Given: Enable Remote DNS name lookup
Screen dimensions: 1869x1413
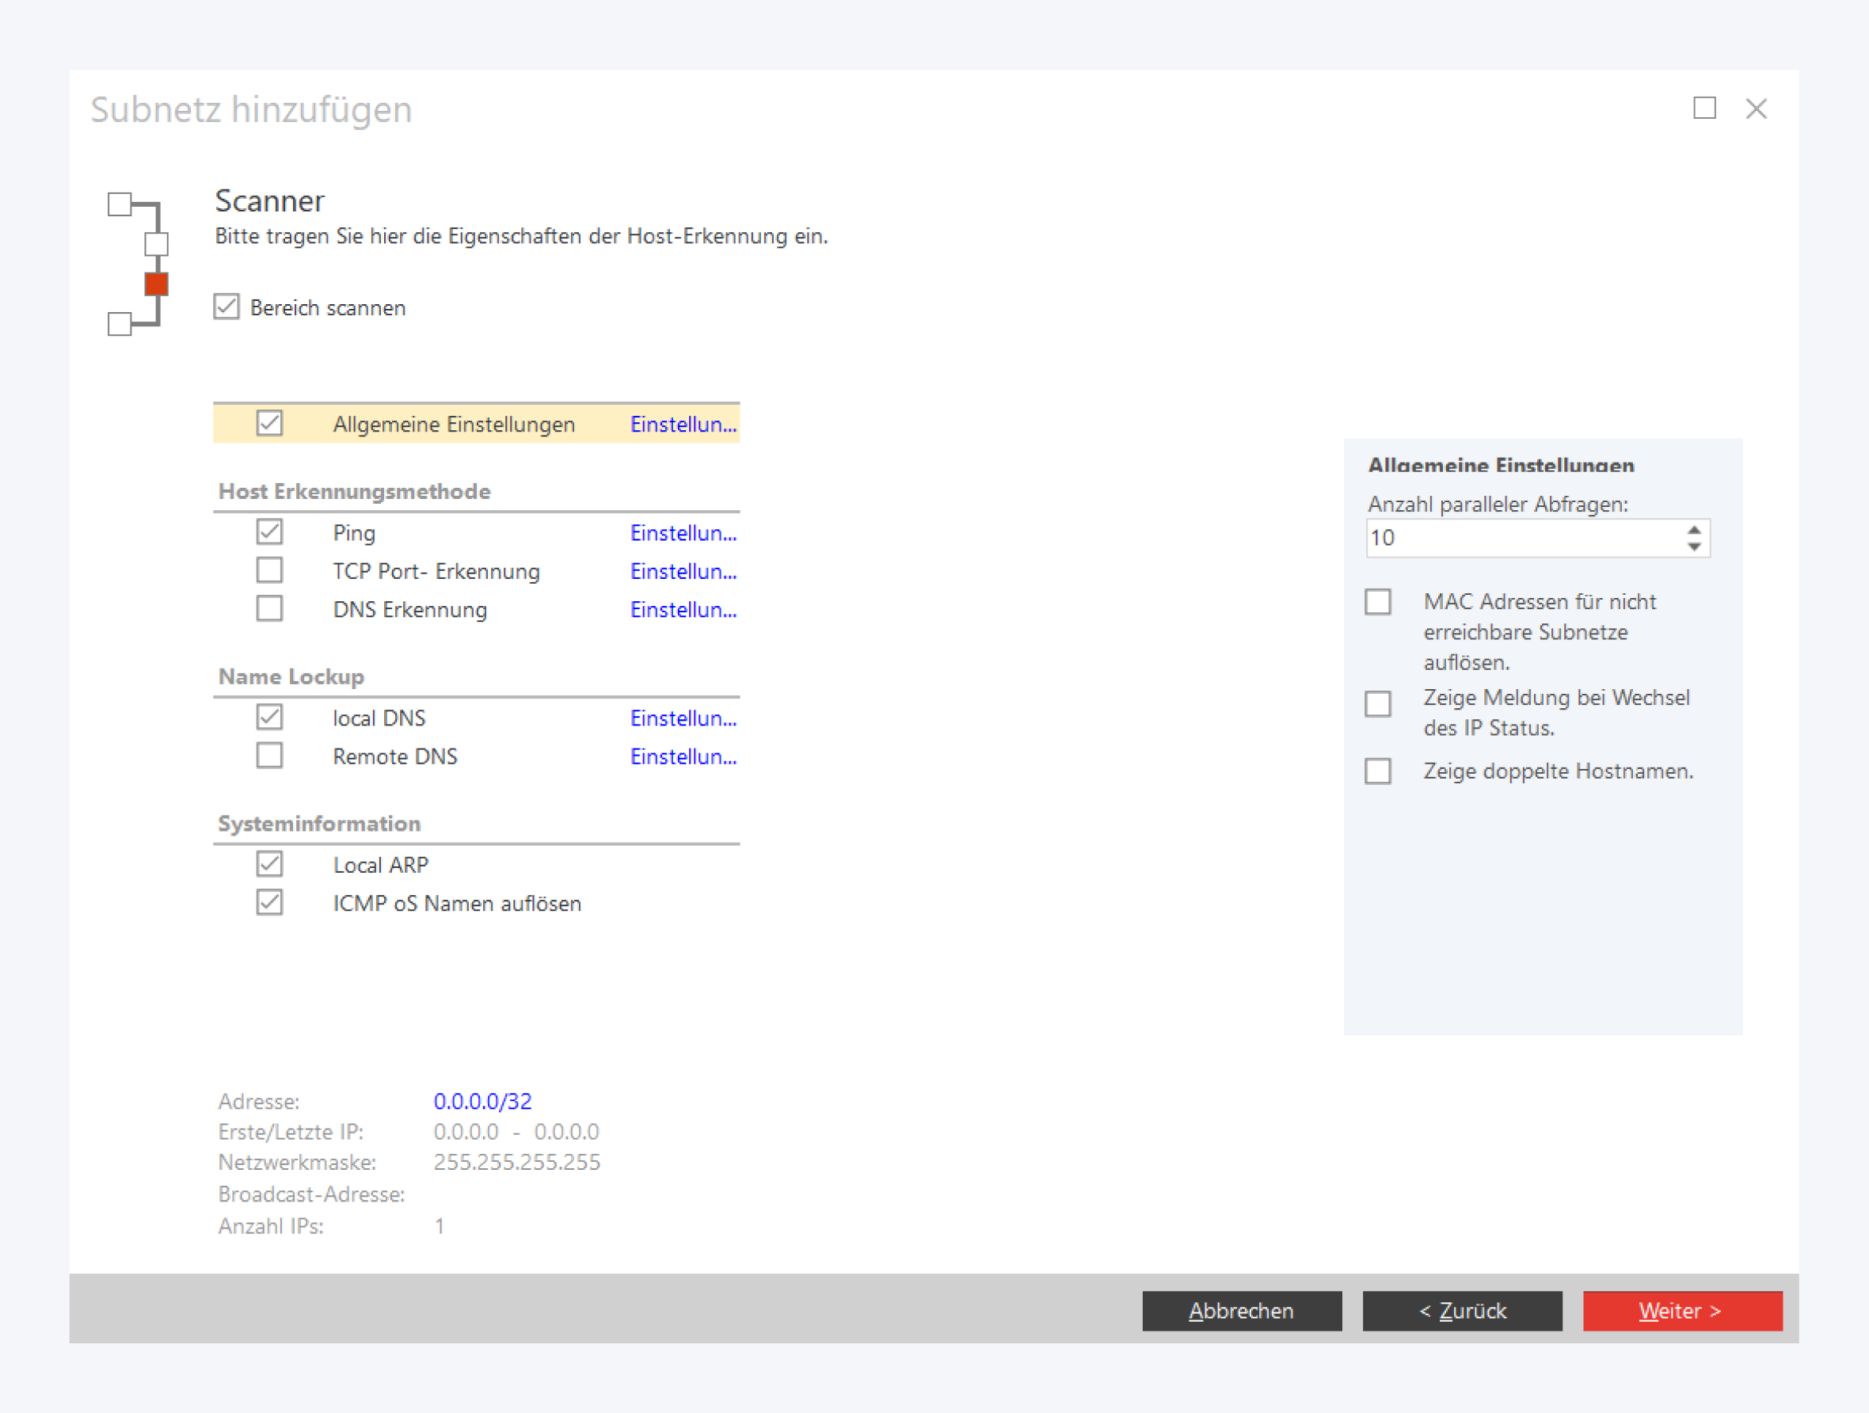Looking at the screenshot, I should tap(269, 756).
